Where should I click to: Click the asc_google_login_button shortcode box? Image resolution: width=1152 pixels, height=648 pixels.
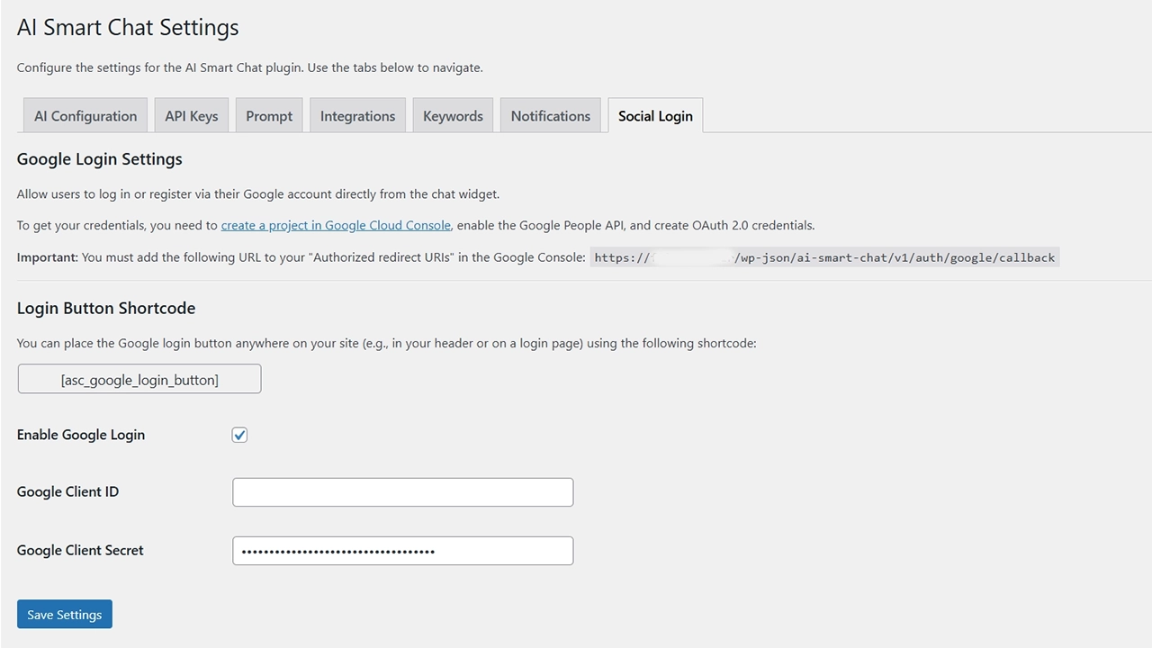coord(139,379)
